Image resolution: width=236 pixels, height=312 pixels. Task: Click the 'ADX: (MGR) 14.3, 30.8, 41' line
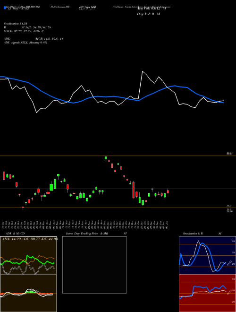34,39
